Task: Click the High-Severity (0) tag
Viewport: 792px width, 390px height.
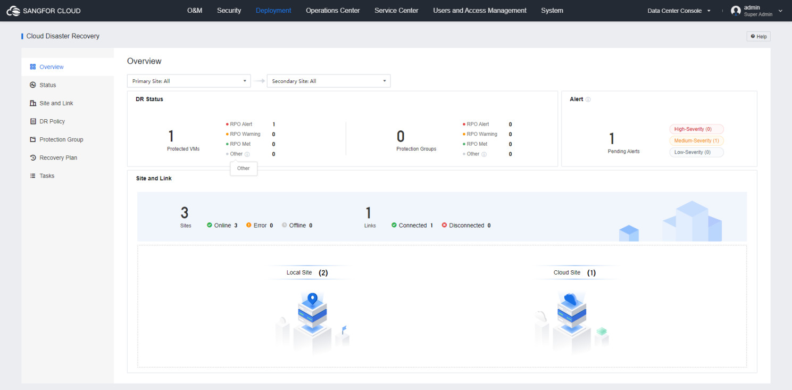Action: click(x=697, y=129)
